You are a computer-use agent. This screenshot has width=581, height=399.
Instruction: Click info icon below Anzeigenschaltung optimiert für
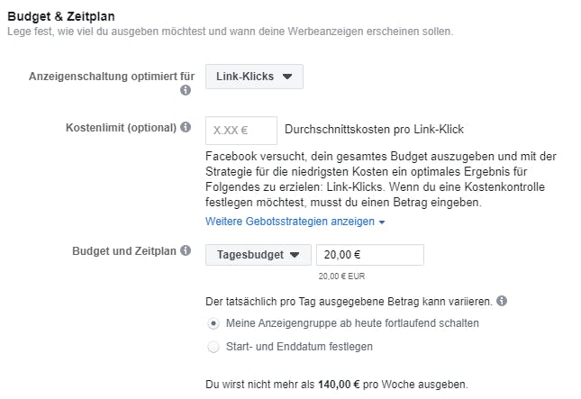click(x=186, y=90)
